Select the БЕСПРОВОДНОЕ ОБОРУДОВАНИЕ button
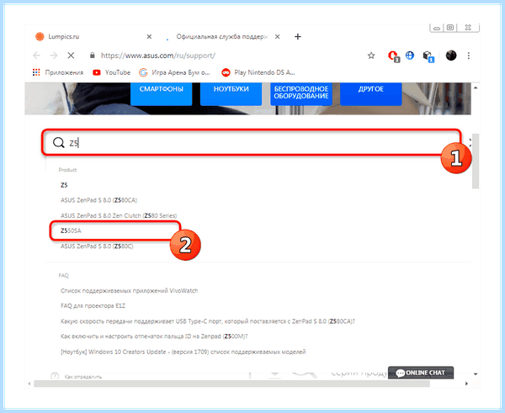505x413 pixels. pyautogui.click(x=301, y=93)
